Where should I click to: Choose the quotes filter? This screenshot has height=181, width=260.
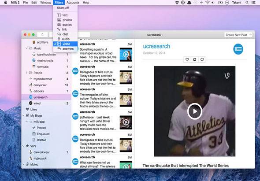[x=65, y=25]
